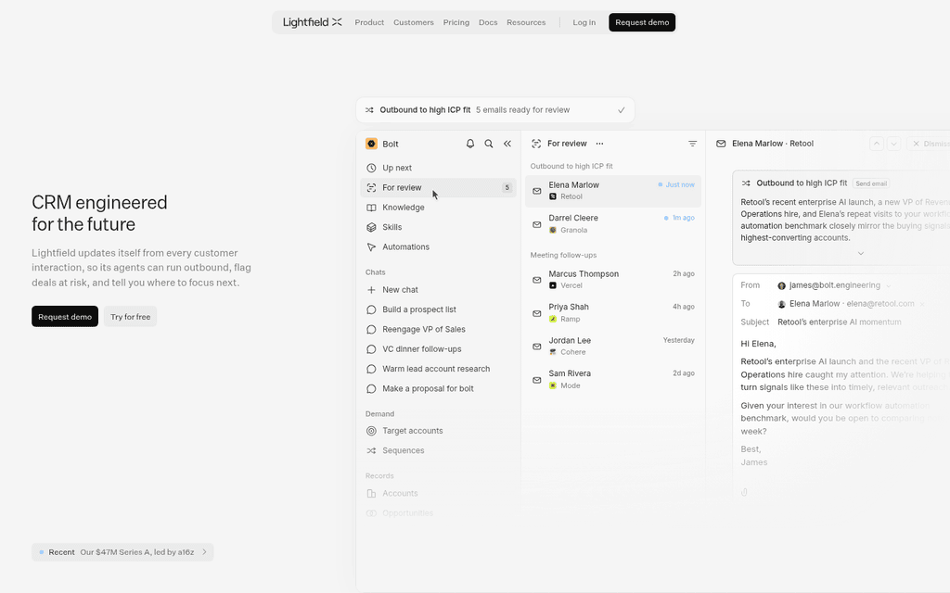Expand the Outbound summary chevron

click(x=860, y=254)
